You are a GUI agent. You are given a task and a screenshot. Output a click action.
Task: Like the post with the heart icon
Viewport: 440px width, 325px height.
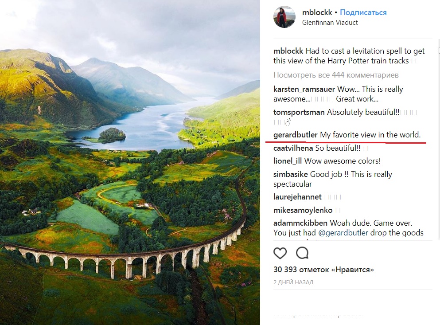(x=280, y=253)
